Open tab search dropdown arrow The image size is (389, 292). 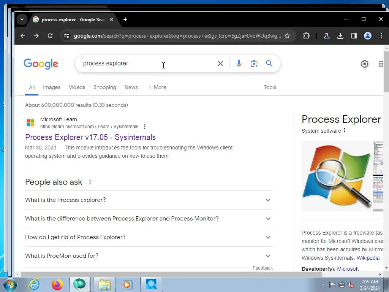[22, 19]
